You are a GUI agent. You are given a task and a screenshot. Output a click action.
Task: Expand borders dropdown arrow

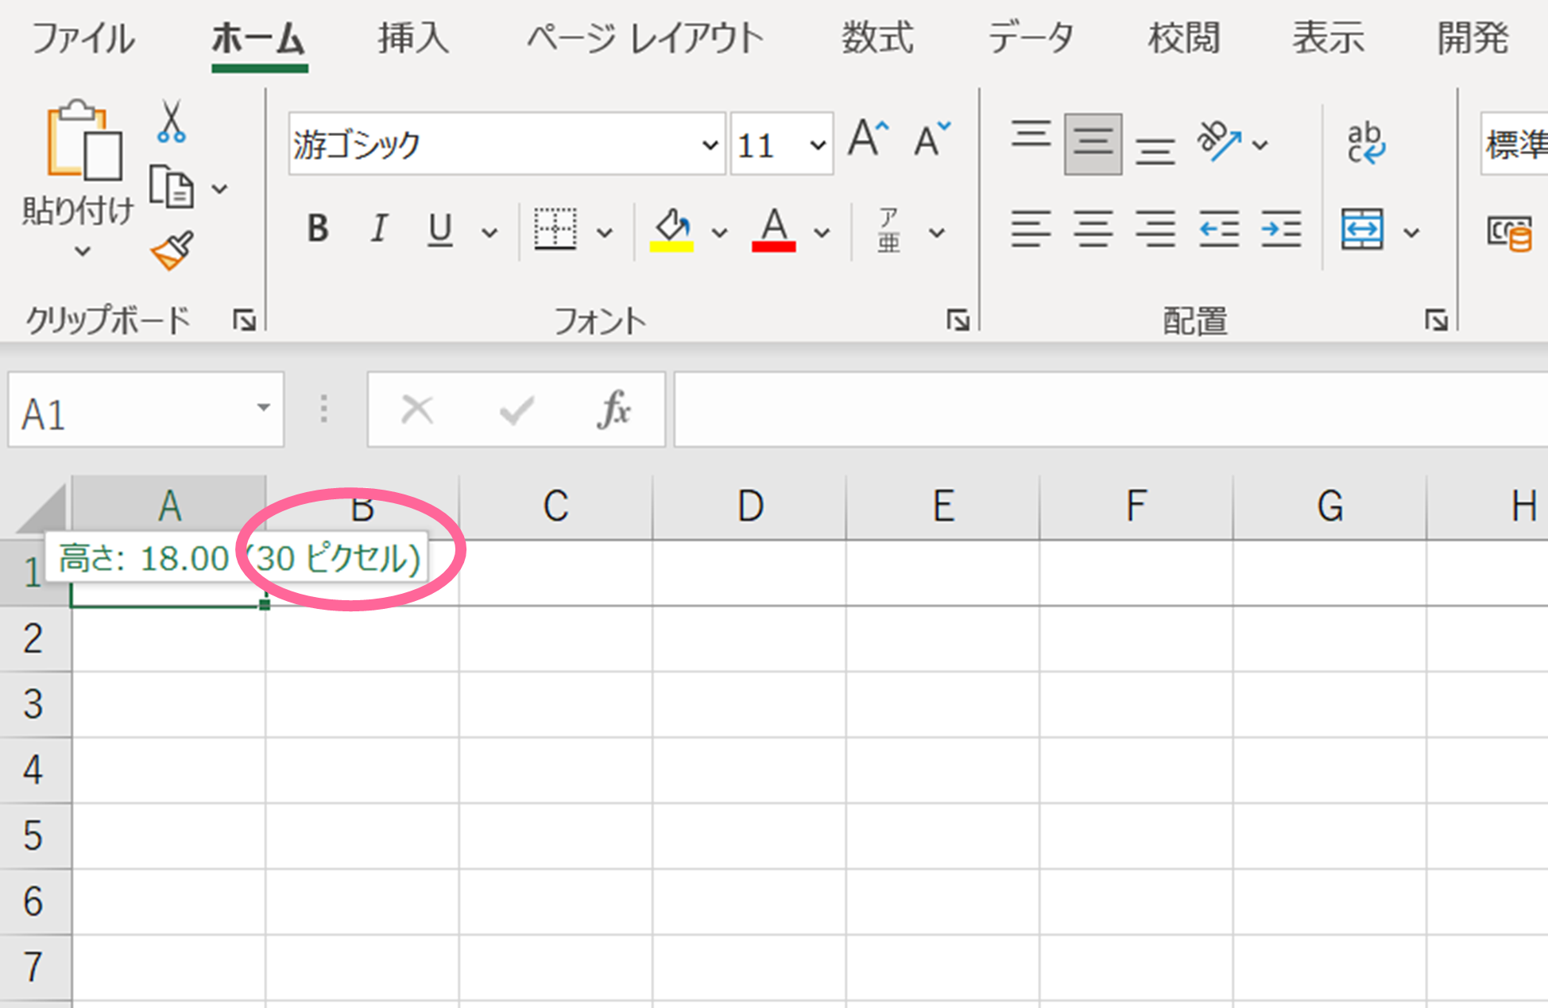[604, 232]
